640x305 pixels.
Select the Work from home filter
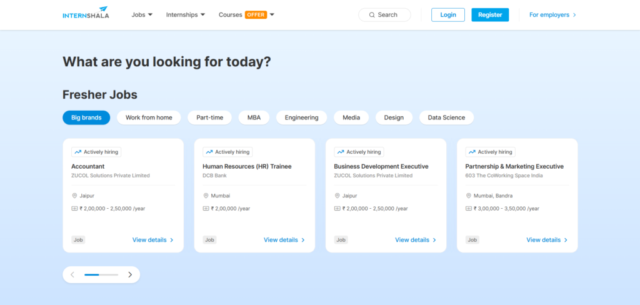149,117
